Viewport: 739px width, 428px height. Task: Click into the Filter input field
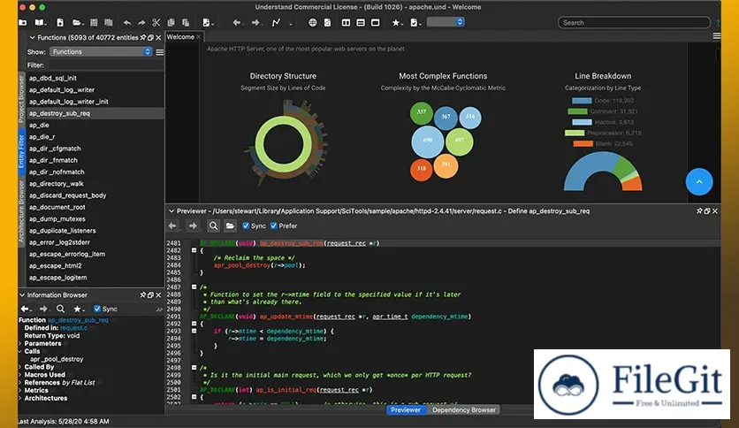click(x=104, y=65)
